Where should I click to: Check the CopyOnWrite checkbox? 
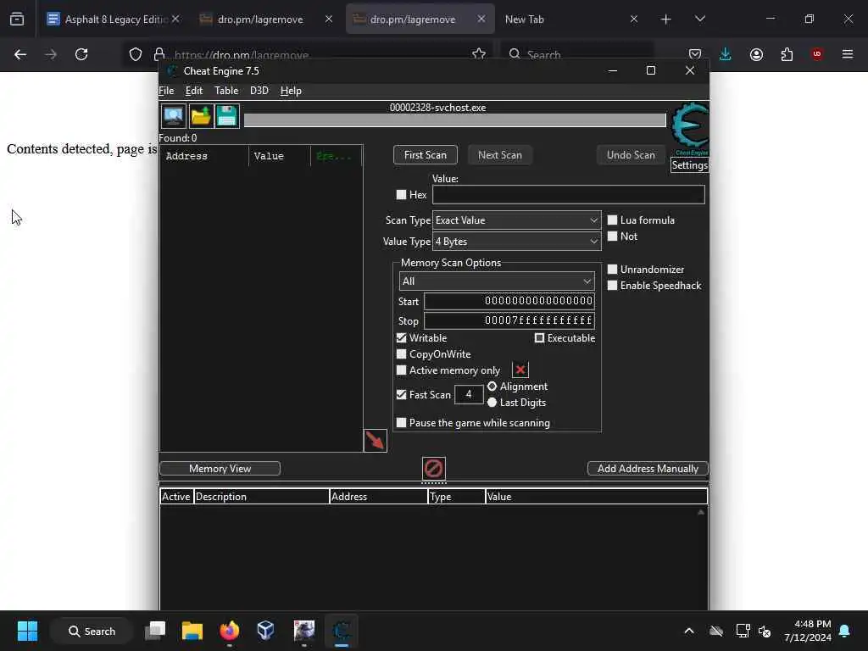coord(401,353)
